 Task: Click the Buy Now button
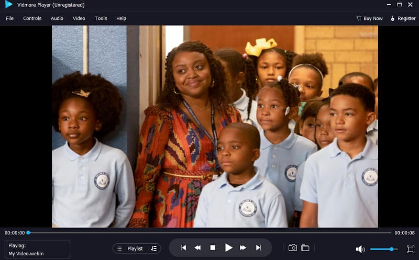pyautogui.click(x=369, y=18)
